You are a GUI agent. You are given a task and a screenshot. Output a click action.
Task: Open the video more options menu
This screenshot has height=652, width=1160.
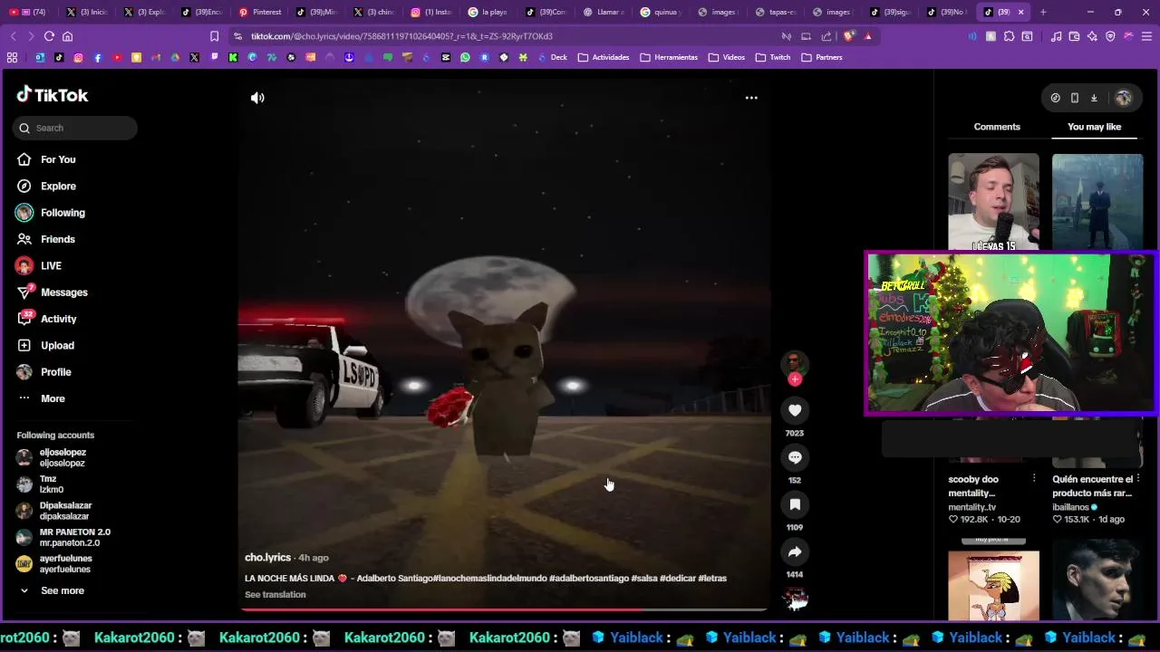[751, 98]
